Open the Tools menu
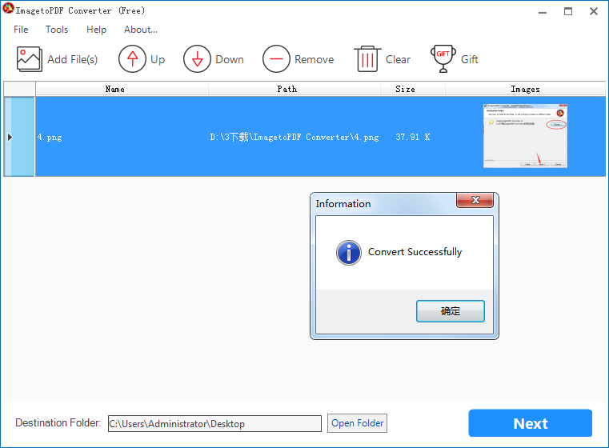The width and height of the screenshot is (609, 448). coord(57,30)
